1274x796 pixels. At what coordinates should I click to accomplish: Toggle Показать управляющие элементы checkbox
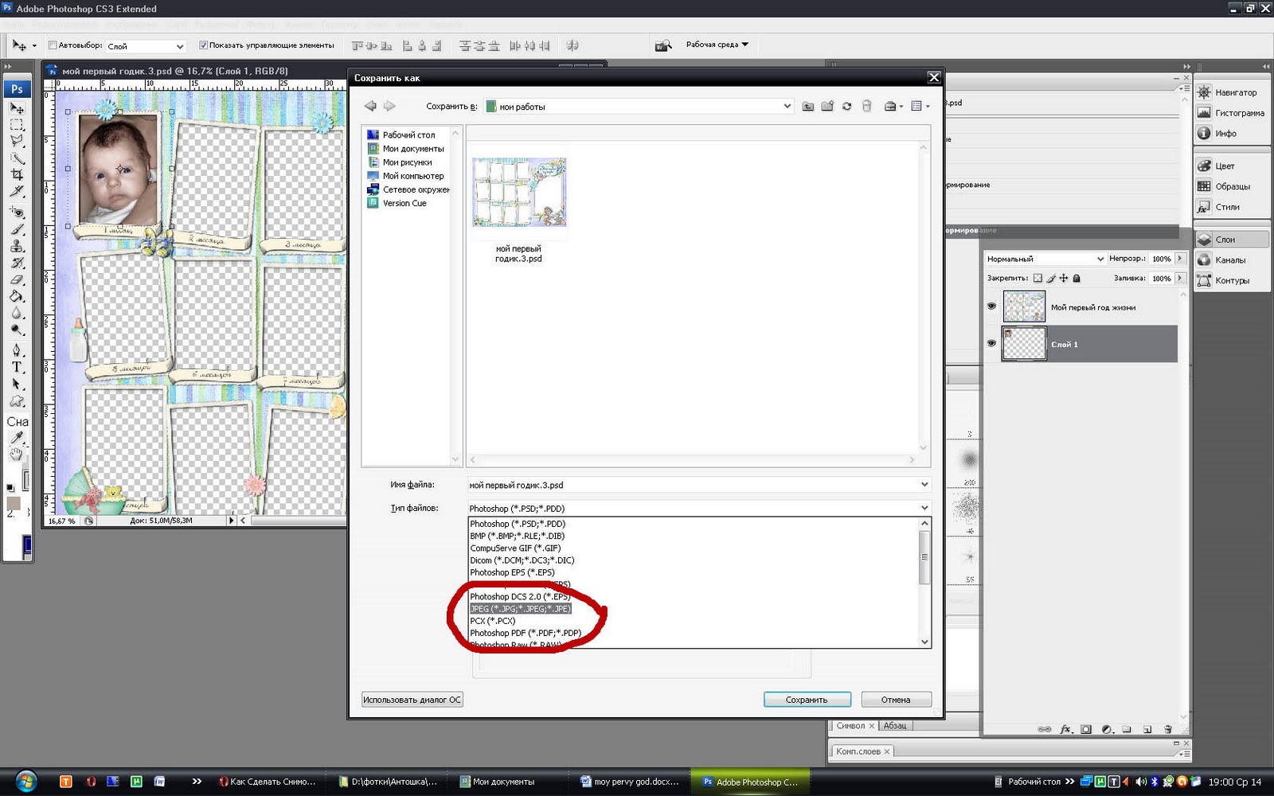203,45
